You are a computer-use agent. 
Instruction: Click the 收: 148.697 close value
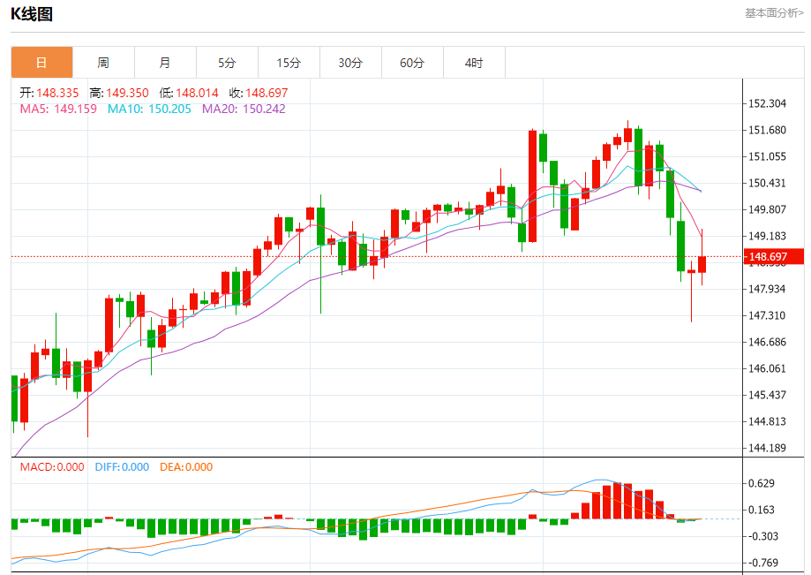(259, 93)
